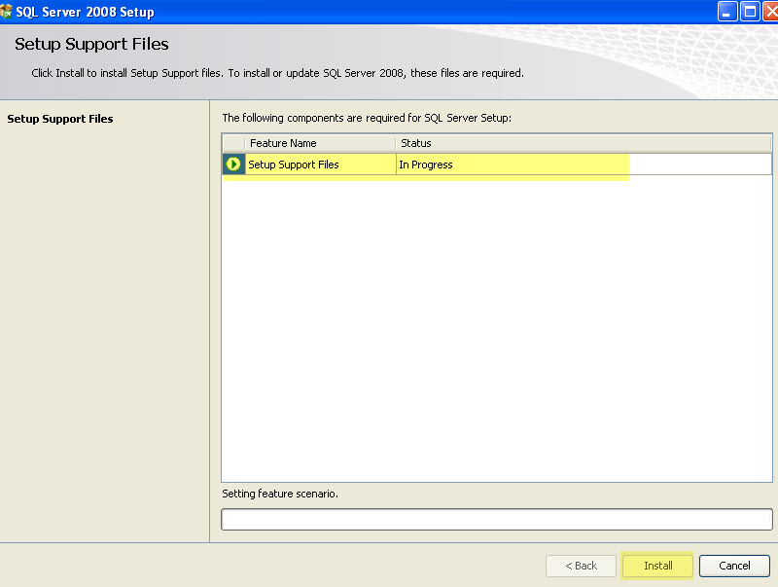Click the Cancel button

(734, 566)
